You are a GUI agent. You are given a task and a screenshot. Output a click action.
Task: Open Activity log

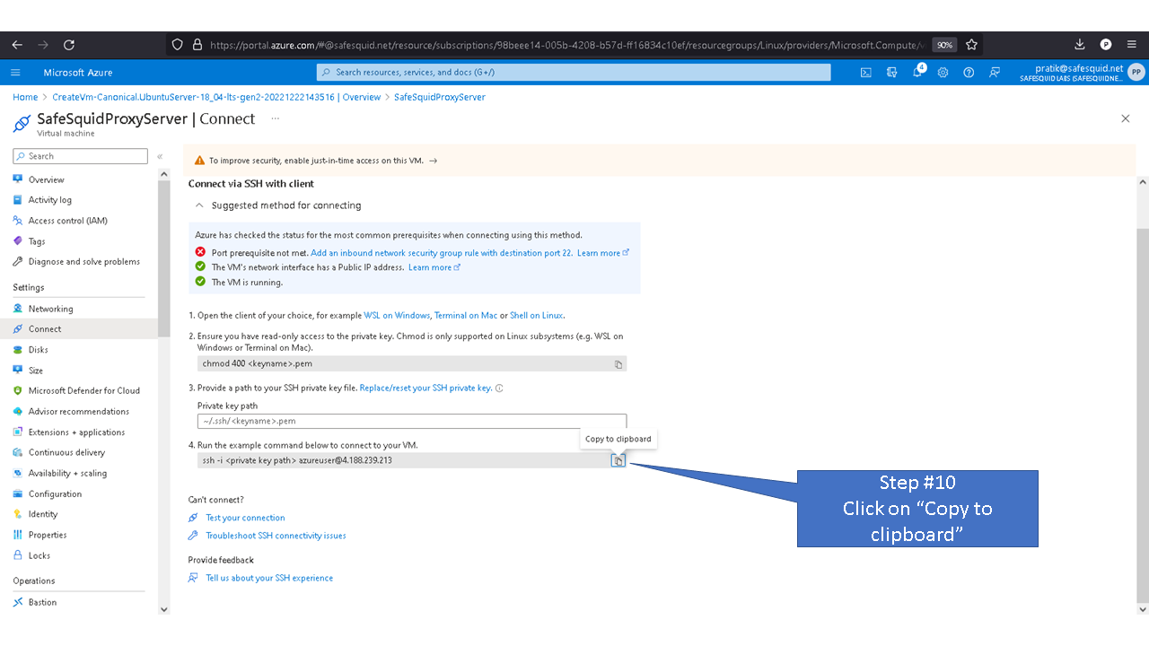pyautogui.click(x=49, y=200)
